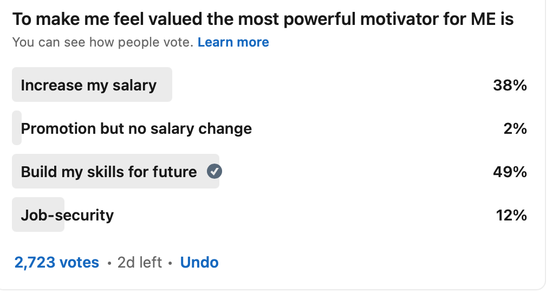Click the "2d left" remaining time text
This screenshot has height=299, width=559.
[x=140, y=263]
